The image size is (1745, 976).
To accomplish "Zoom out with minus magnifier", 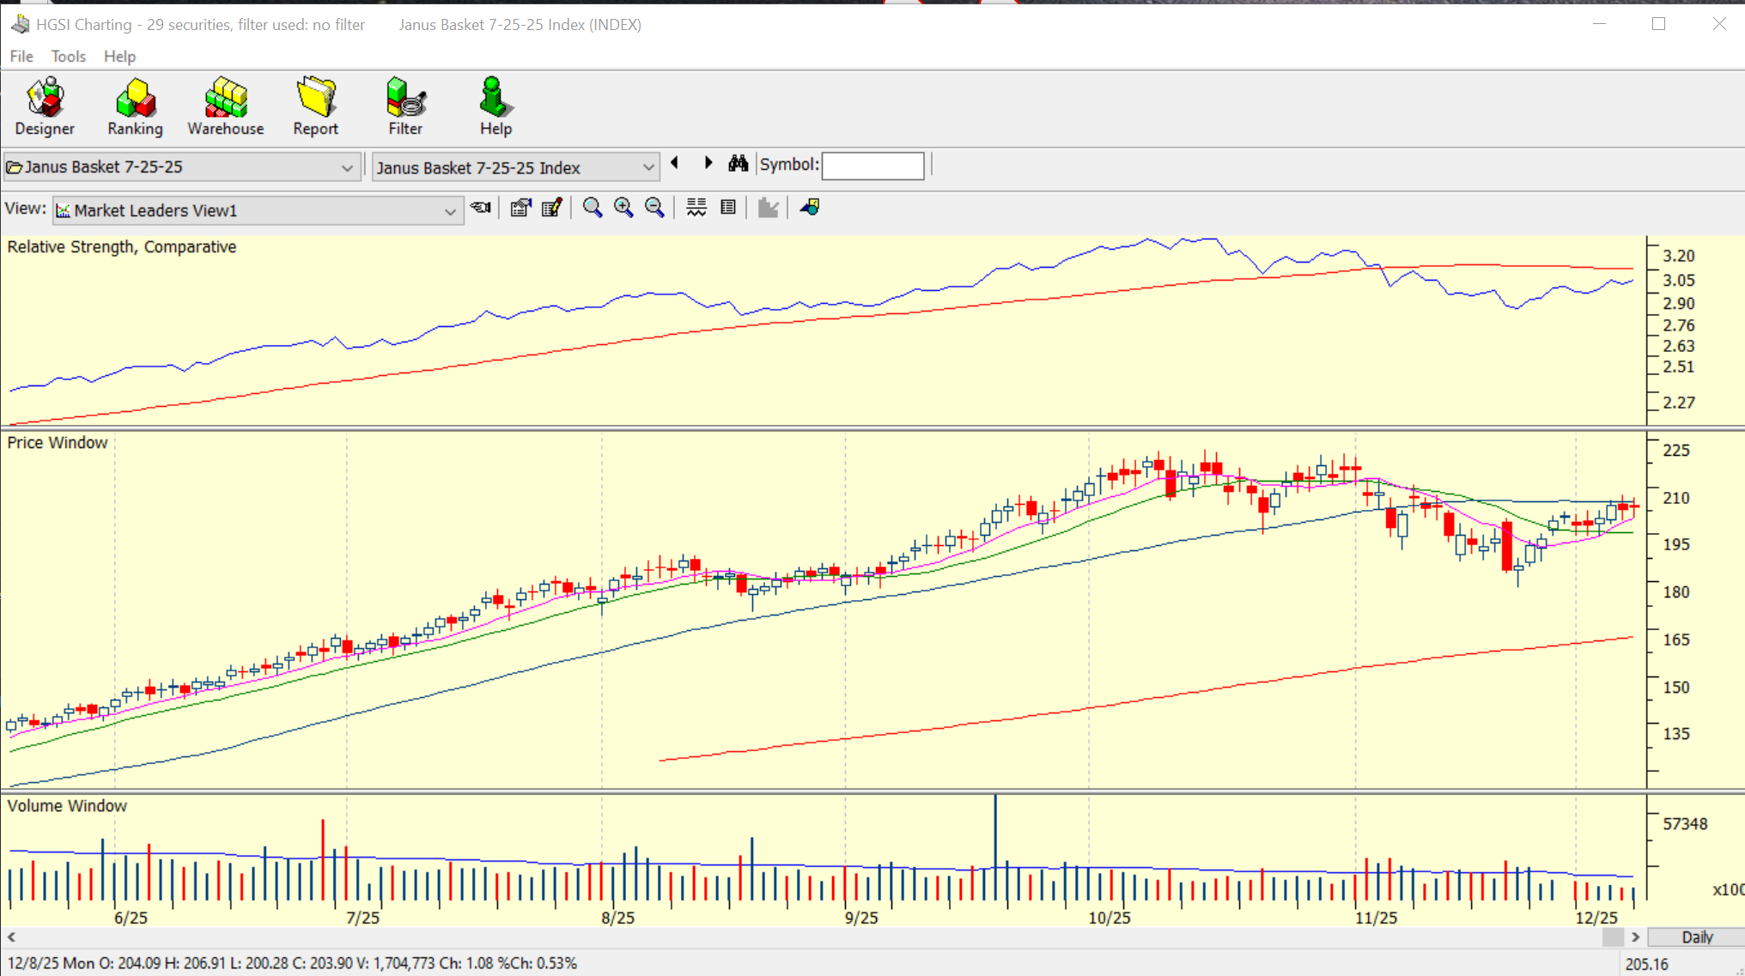I will pos(654,208).
